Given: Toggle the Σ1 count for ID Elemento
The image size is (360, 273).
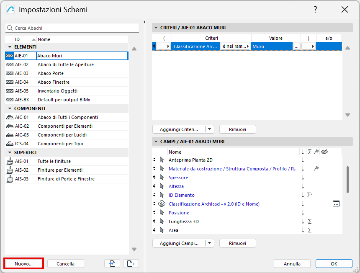Looking at the screenshot, I should click(x=310, y=195).
